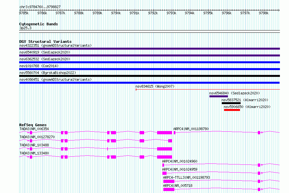Image resolution: width=289 pixels, height=193 pixels.
Task: Open variant nsv6546840 (Sedlazeck2020) label
Action: pos(234,93)
